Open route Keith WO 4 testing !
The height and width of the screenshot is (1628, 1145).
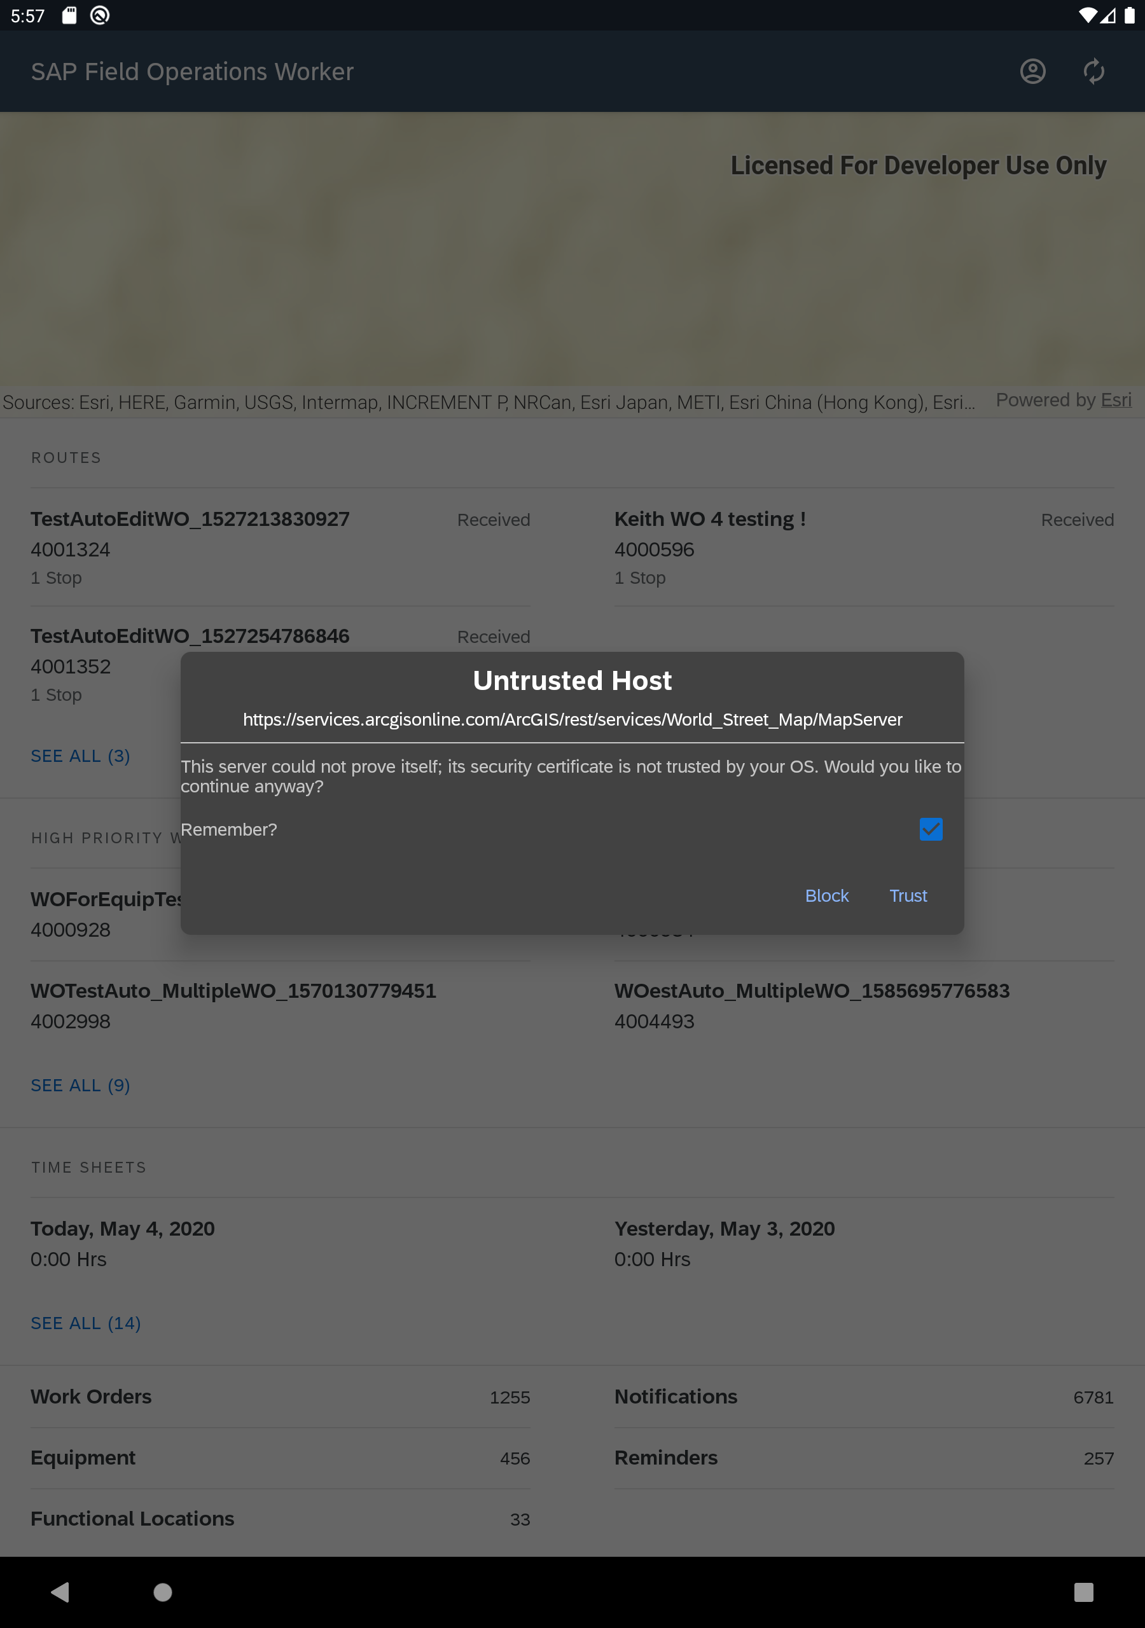(x=864, y=548)
